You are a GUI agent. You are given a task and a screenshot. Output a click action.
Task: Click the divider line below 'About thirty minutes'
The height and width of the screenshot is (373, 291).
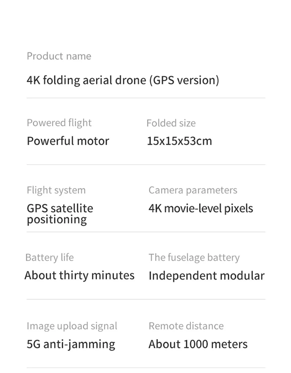pyautogui.click(x=146, y=299)
